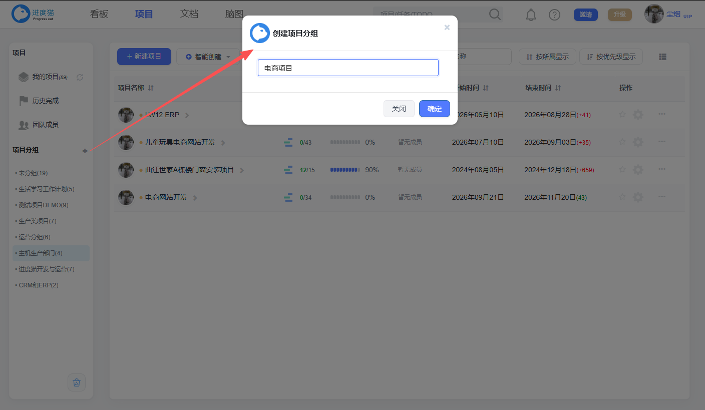Click the 按所属显示 button
The height and width of the screenshot is (410, 705).
coord(547,57)
